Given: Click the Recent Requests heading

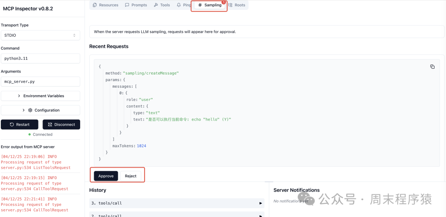Looking at the screenshot, I should point(109,46).
